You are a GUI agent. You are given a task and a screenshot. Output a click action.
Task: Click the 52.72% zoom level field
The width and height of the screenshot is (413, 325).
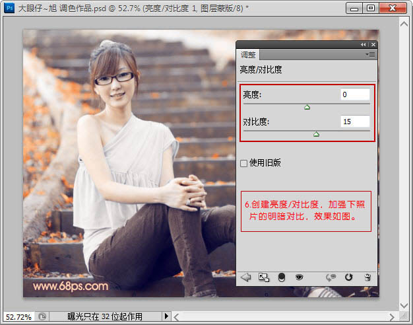pos(18,317)
